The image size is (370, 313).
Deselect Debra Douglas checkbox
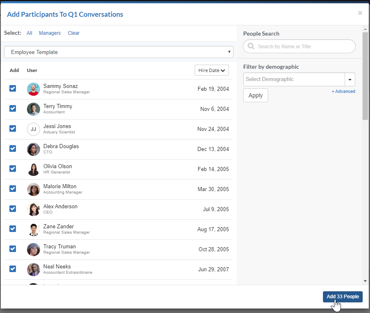tap(13, 149)
